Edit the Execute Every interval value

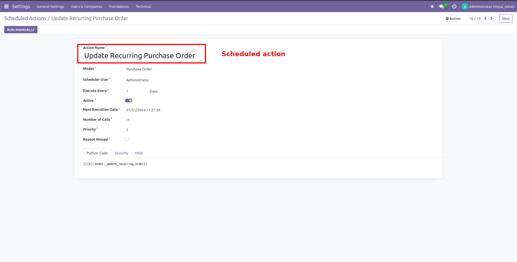click(128, 91)
